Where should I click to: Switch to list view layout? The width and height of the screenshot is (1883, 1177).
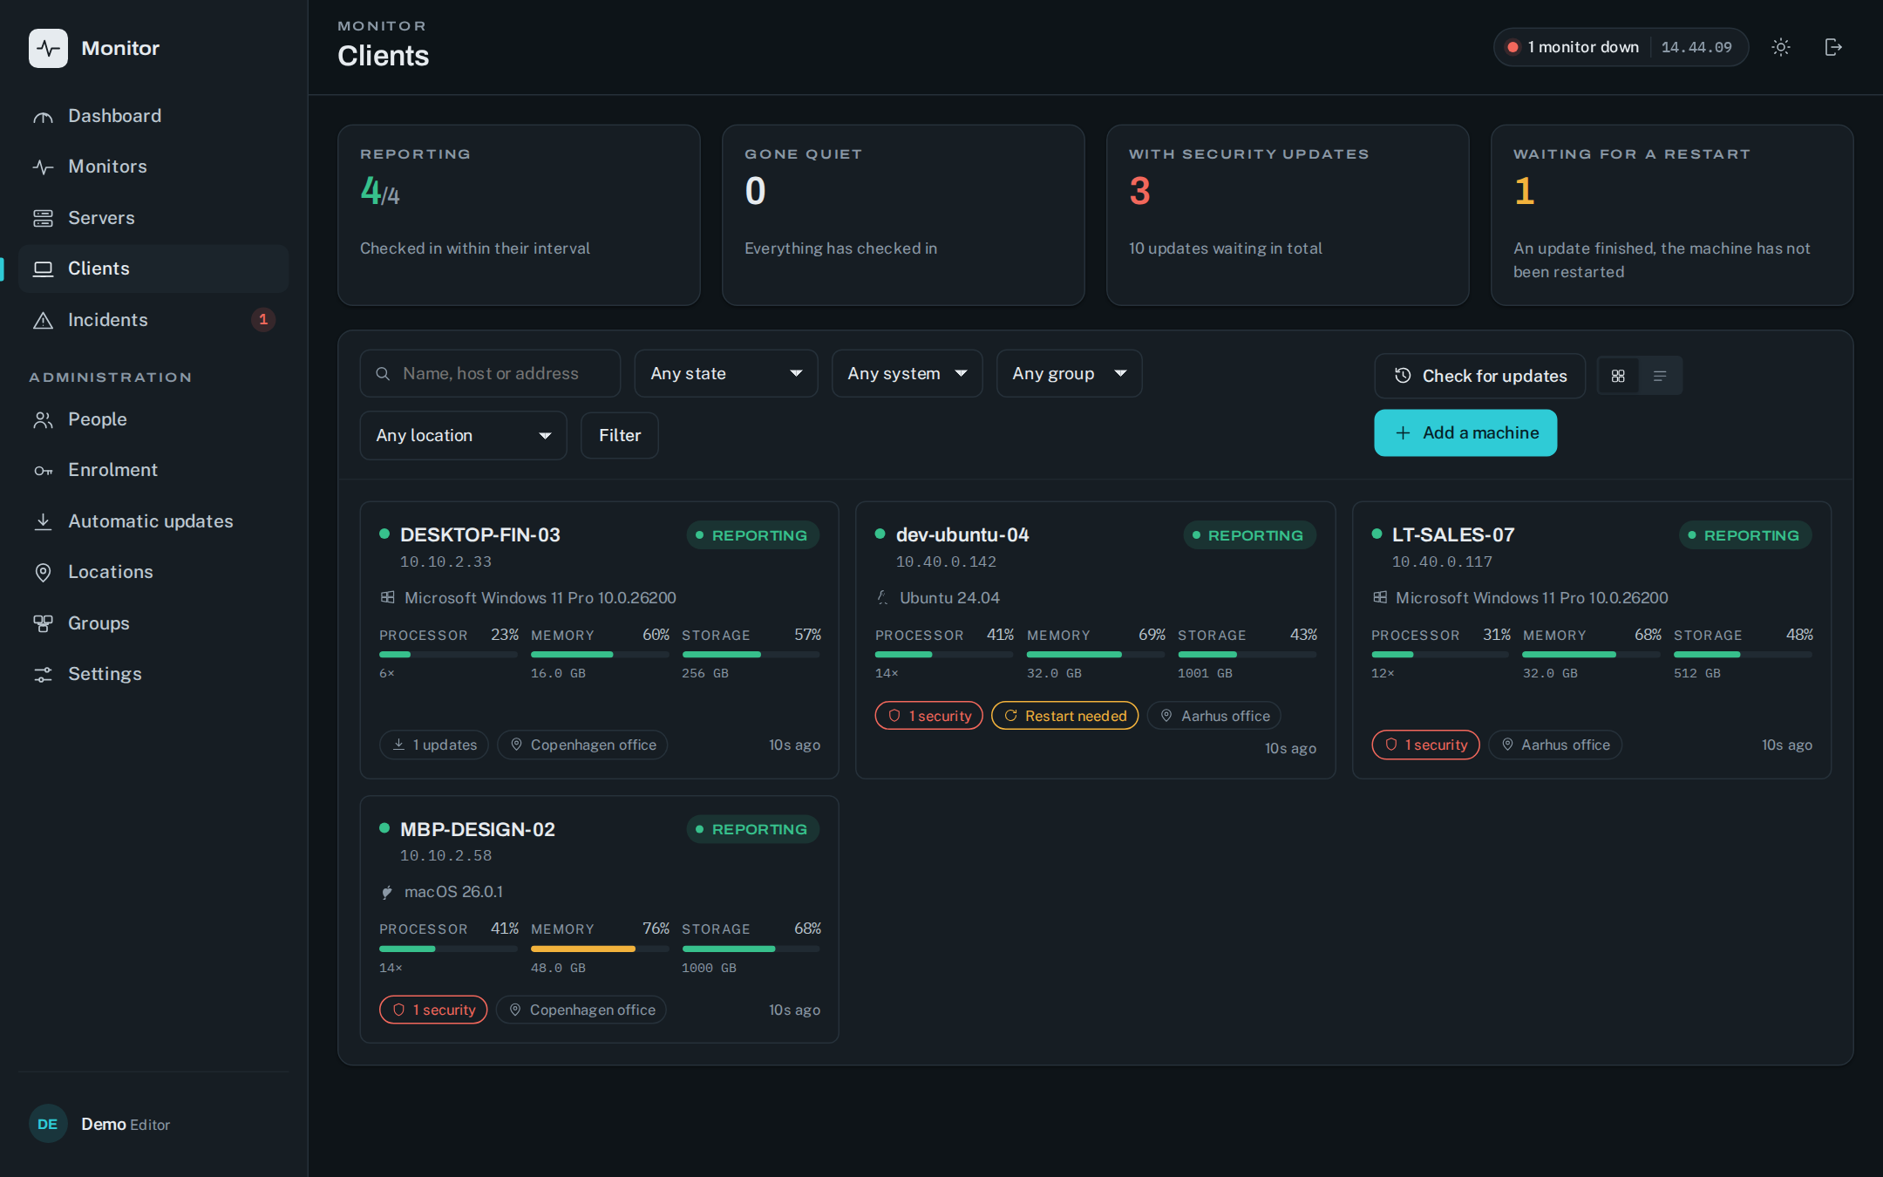pyautogui.click(x=1660, y=376)
